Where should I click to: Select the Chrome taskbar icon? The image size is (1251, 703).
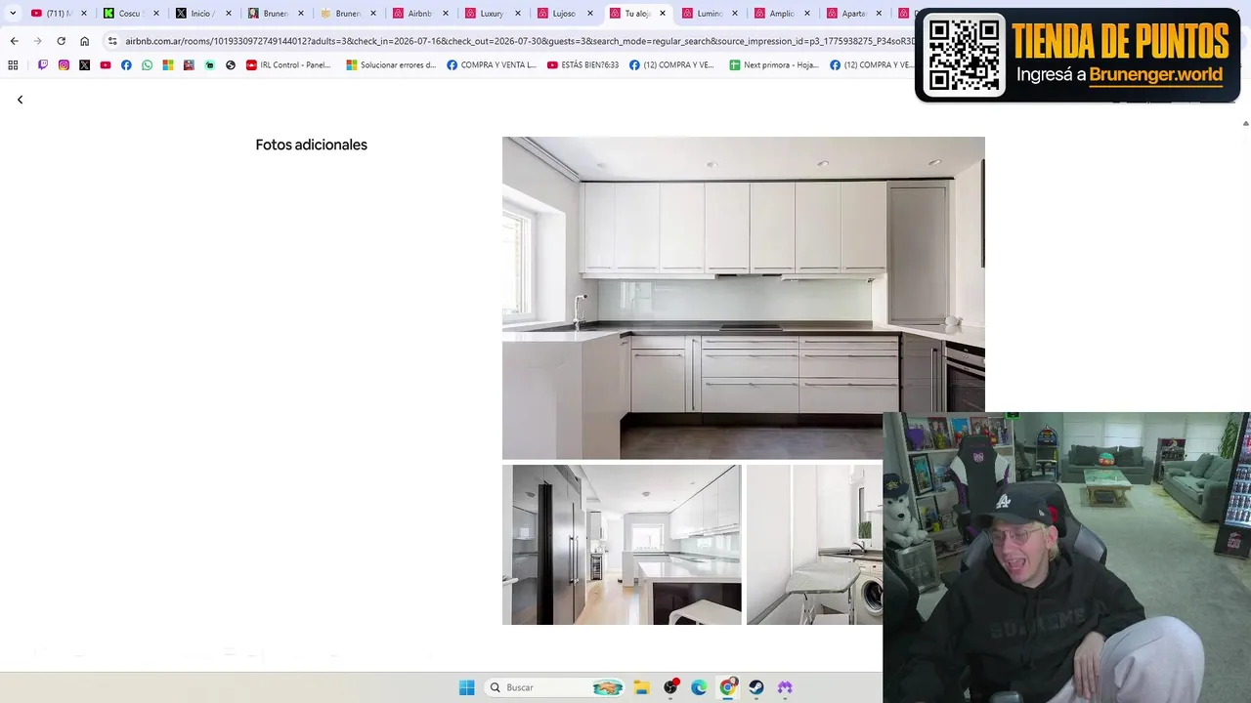click(728, 687)
